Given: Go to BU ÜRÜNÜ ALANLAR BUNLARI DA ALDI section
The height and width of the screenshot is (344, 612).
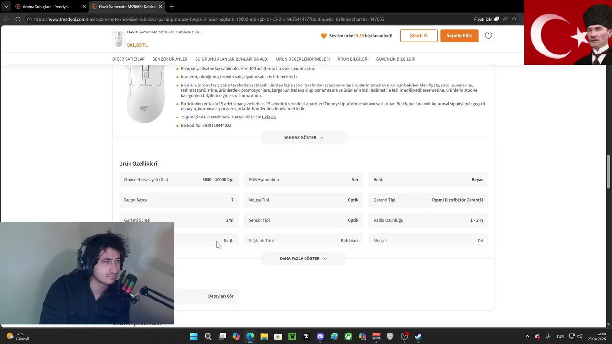Looking at the screenshot, I should 231,59.
